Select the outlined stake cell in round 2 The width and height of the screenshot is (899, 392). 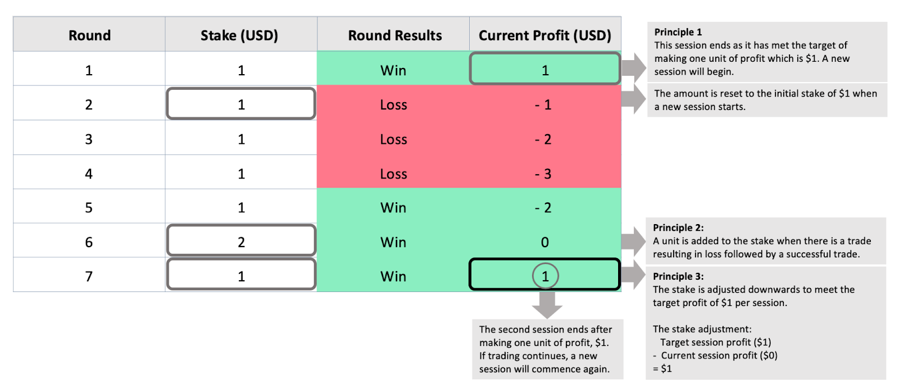coord(241,104)
